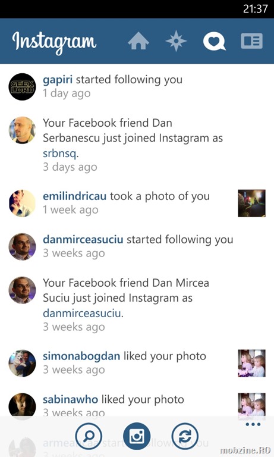Open gapiri's Geek Lord avatar
Screen dimensions: 274x457
click(x=22, y=86)
